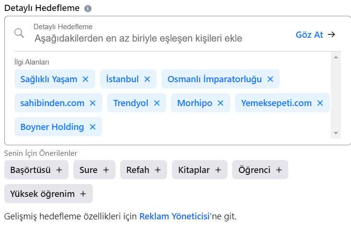Delete the Osmanlı İmparatorluğu interest tag
Image resolution: width=351 pixels, height=227 pixels.
tap(270, 79)
